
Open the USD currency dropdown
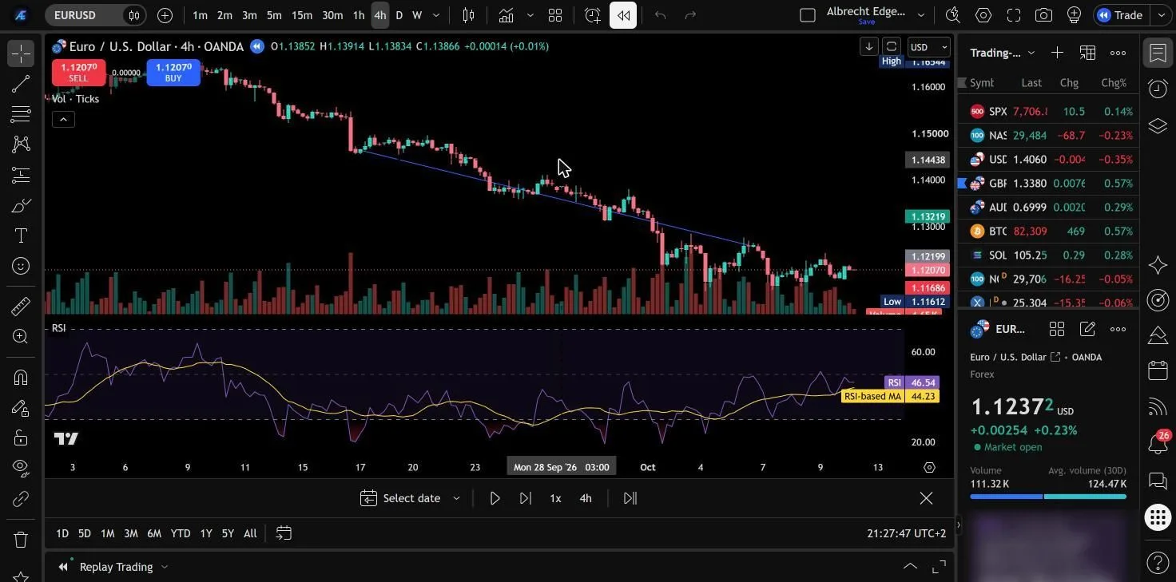pyautogui.click(x=928, y=47)
